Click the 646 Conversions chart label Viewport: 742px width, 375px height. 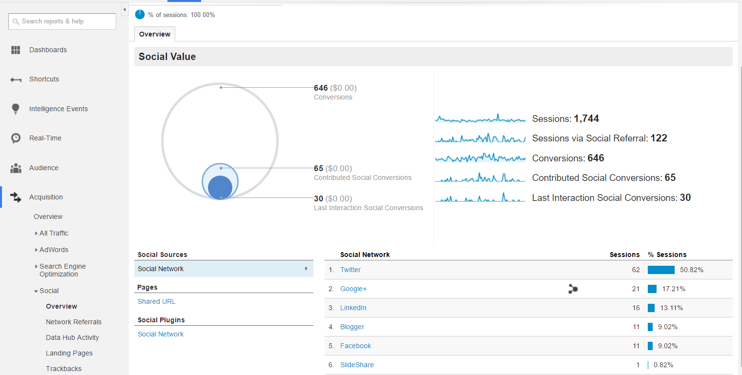coord(335,92)
